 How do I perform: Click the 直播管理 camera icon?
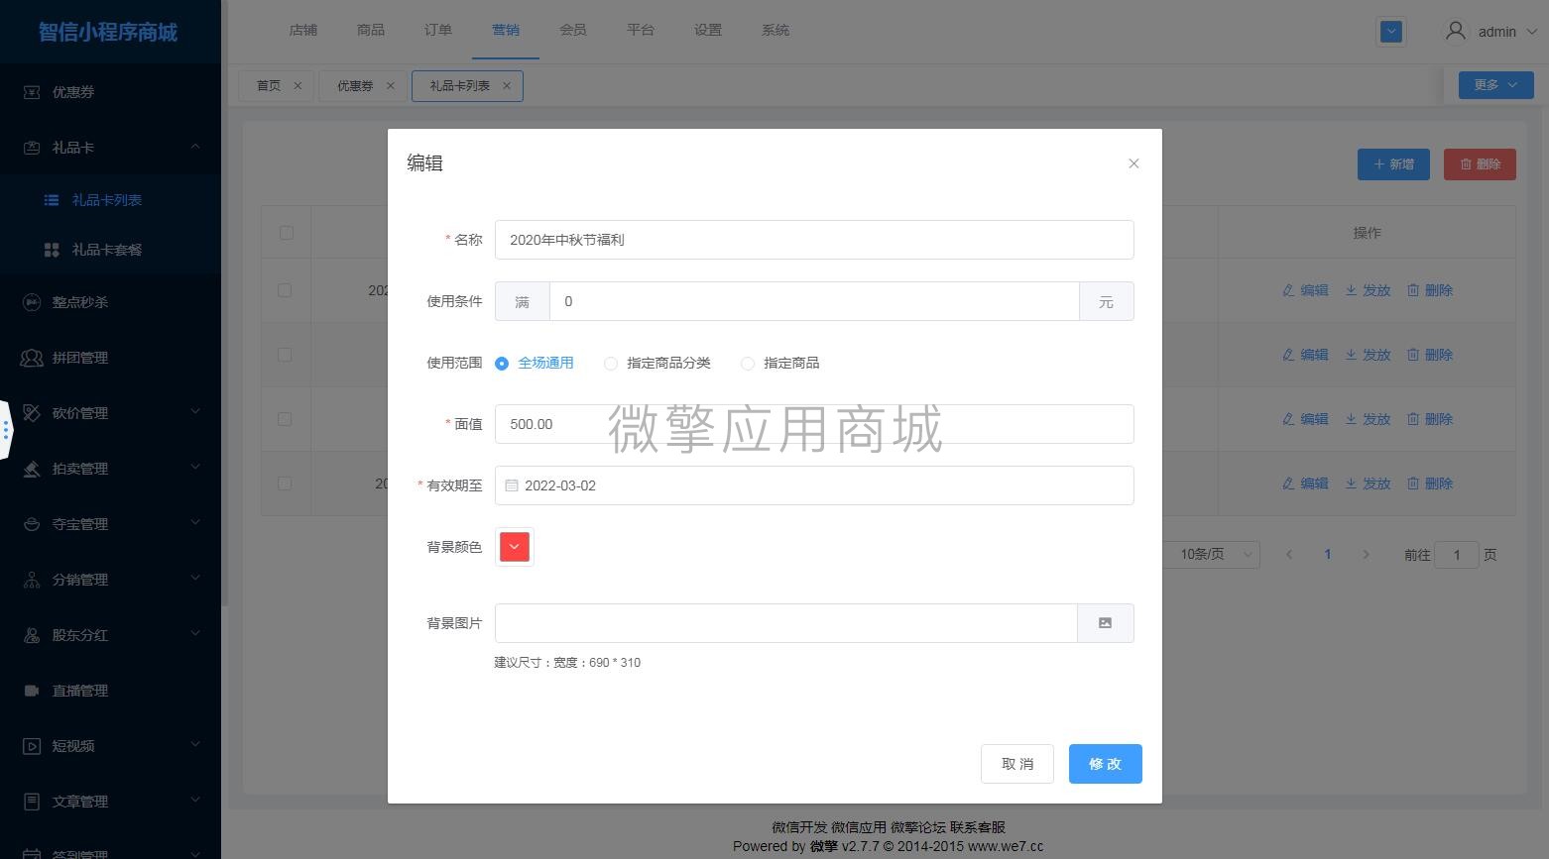(x=32, y=691)
